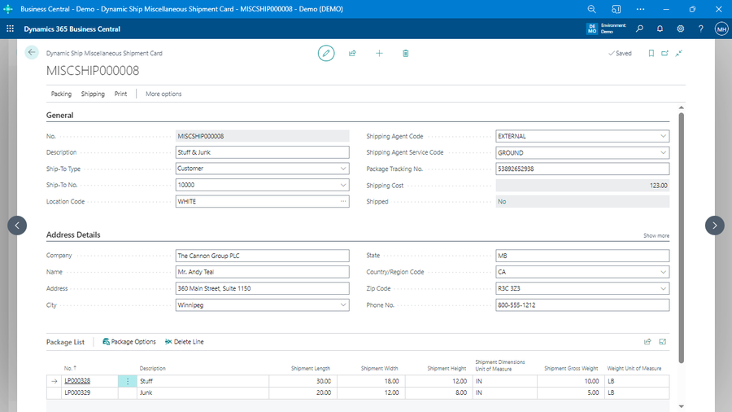Expand the Ship-To Type dropdown
This screenshot has width=732, height=412.
tap(342, 169)
